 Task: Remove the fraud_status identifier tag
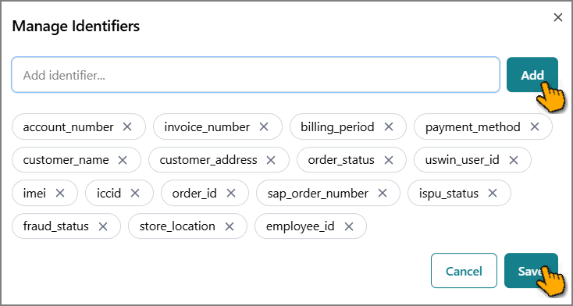103,226
